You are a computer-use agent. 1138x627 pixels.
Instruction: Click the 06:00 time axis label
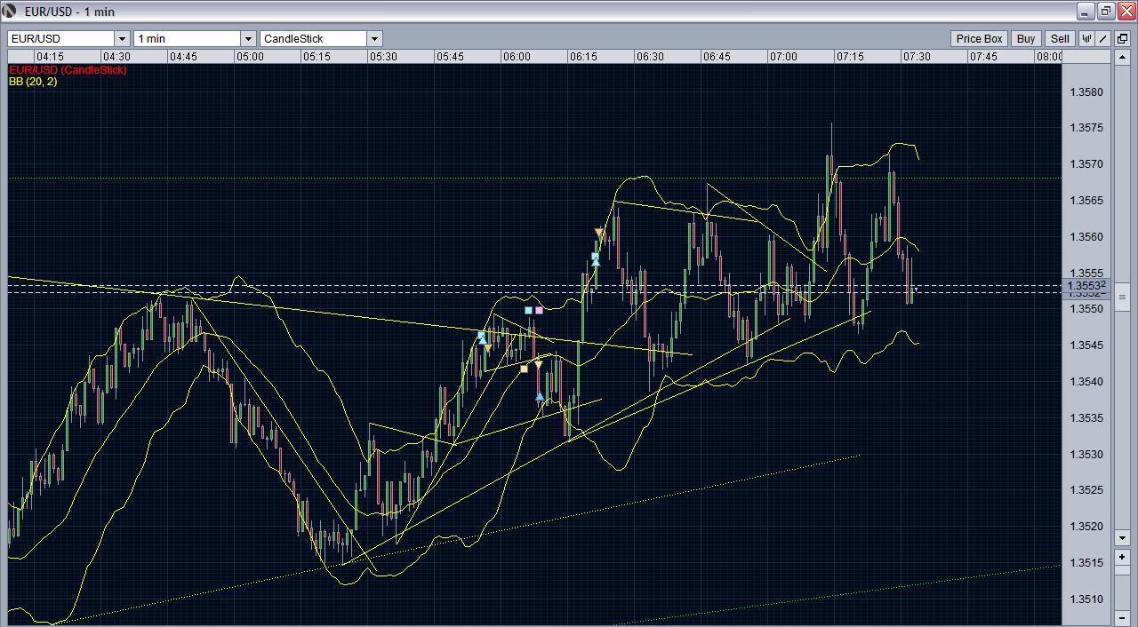[x=517, y=57]
